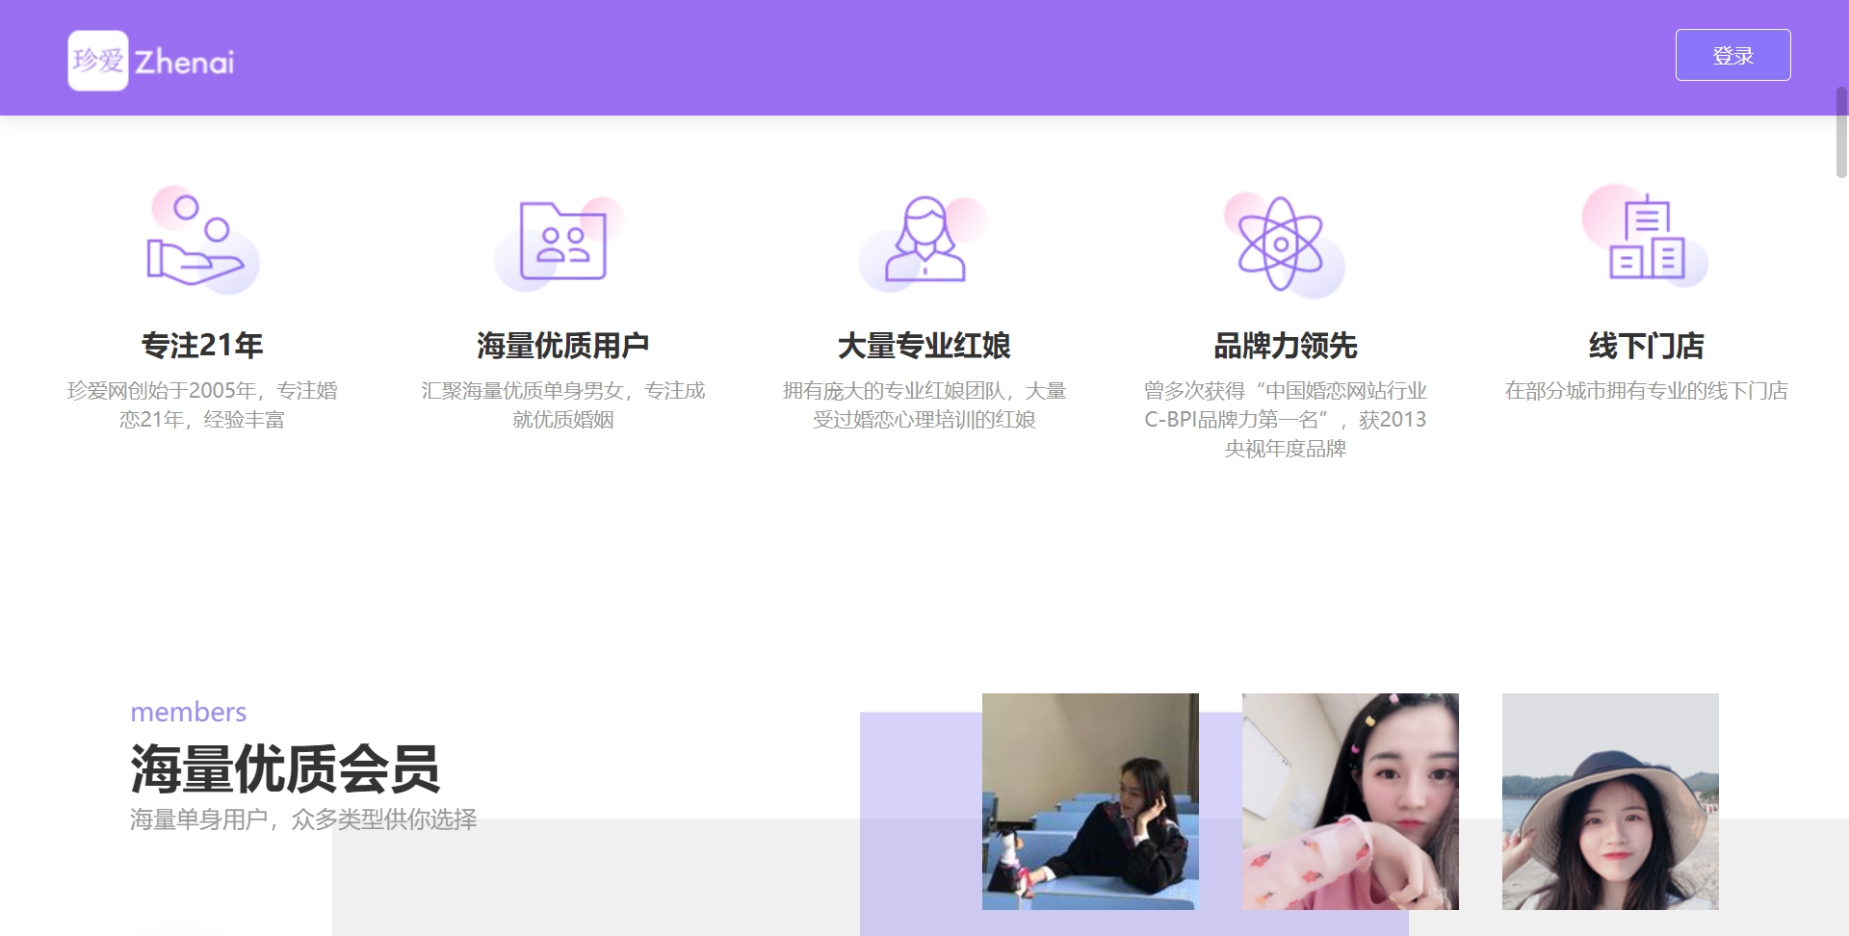Select the 线下门店 heading
The image size is (1849, 936).
tap(1646, 345)
